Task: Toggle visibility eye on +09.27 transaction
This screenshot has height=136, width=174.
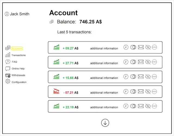Action: pyautogui.click(x=148, y=47)
